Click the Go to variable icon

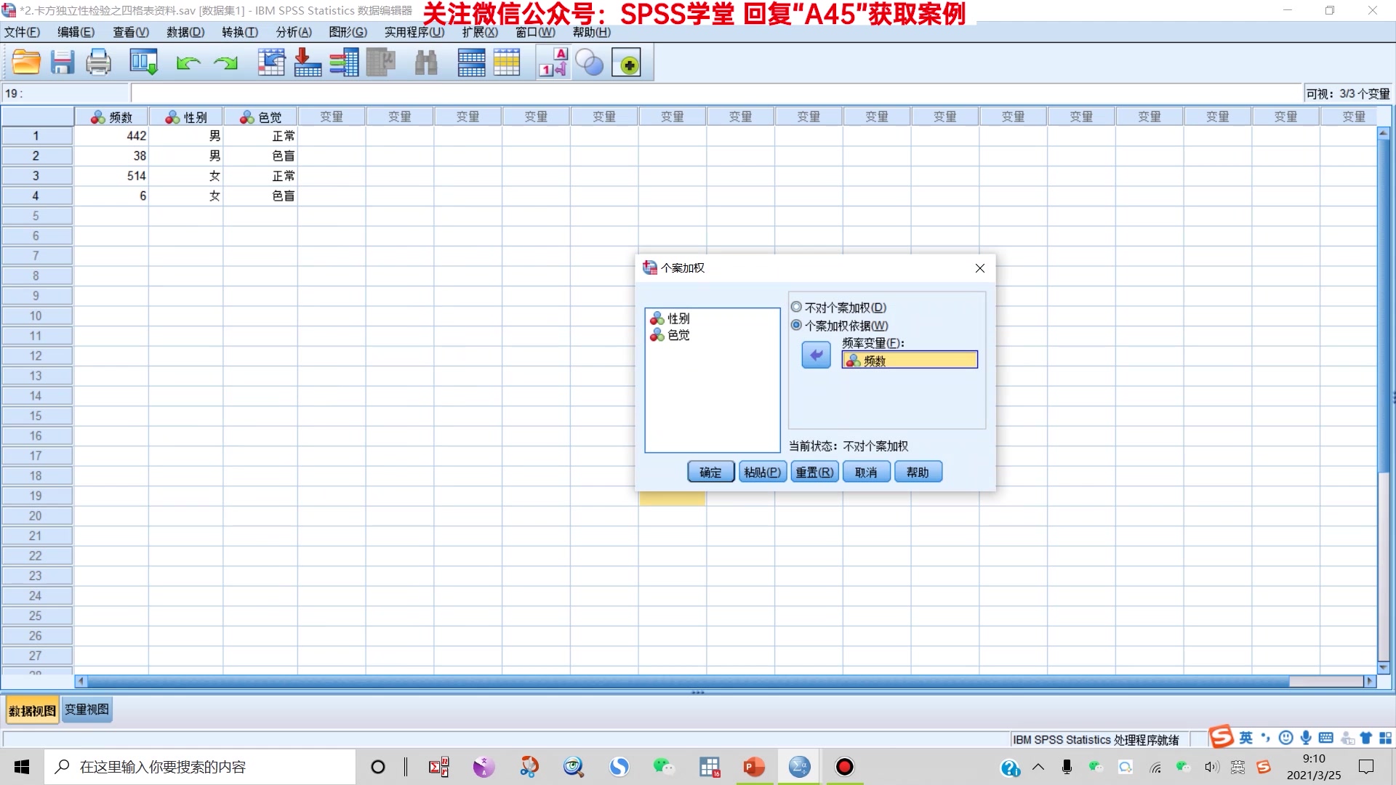308,63
